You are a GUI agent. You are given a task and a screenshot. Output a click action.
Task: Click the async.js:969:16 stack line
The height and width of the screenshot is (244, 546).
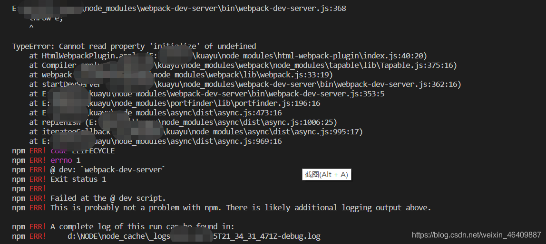(156, 141)
